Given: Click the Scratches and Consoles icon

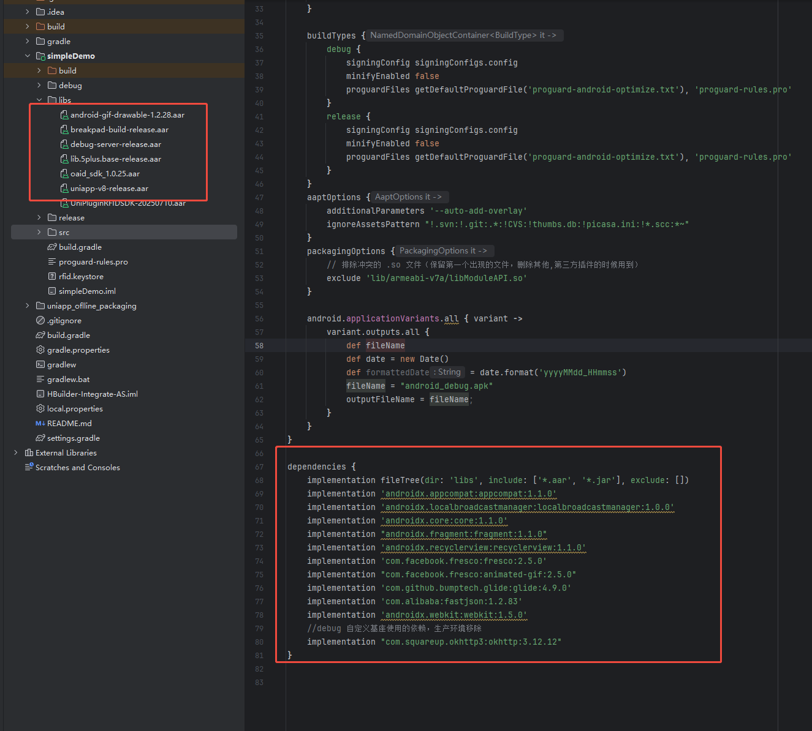Looking at the screenshot, I should (29, 467).
